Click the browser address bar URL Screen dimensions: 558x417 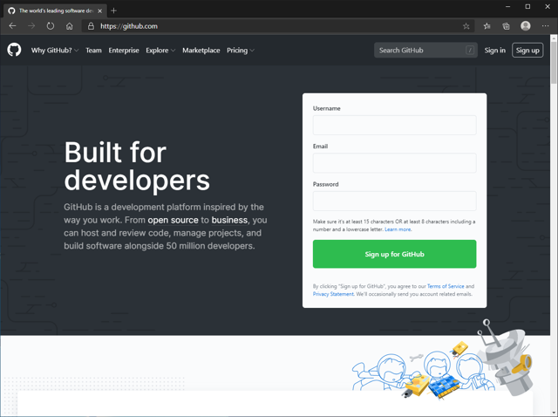pyautogui.click(x=129, y=26)
